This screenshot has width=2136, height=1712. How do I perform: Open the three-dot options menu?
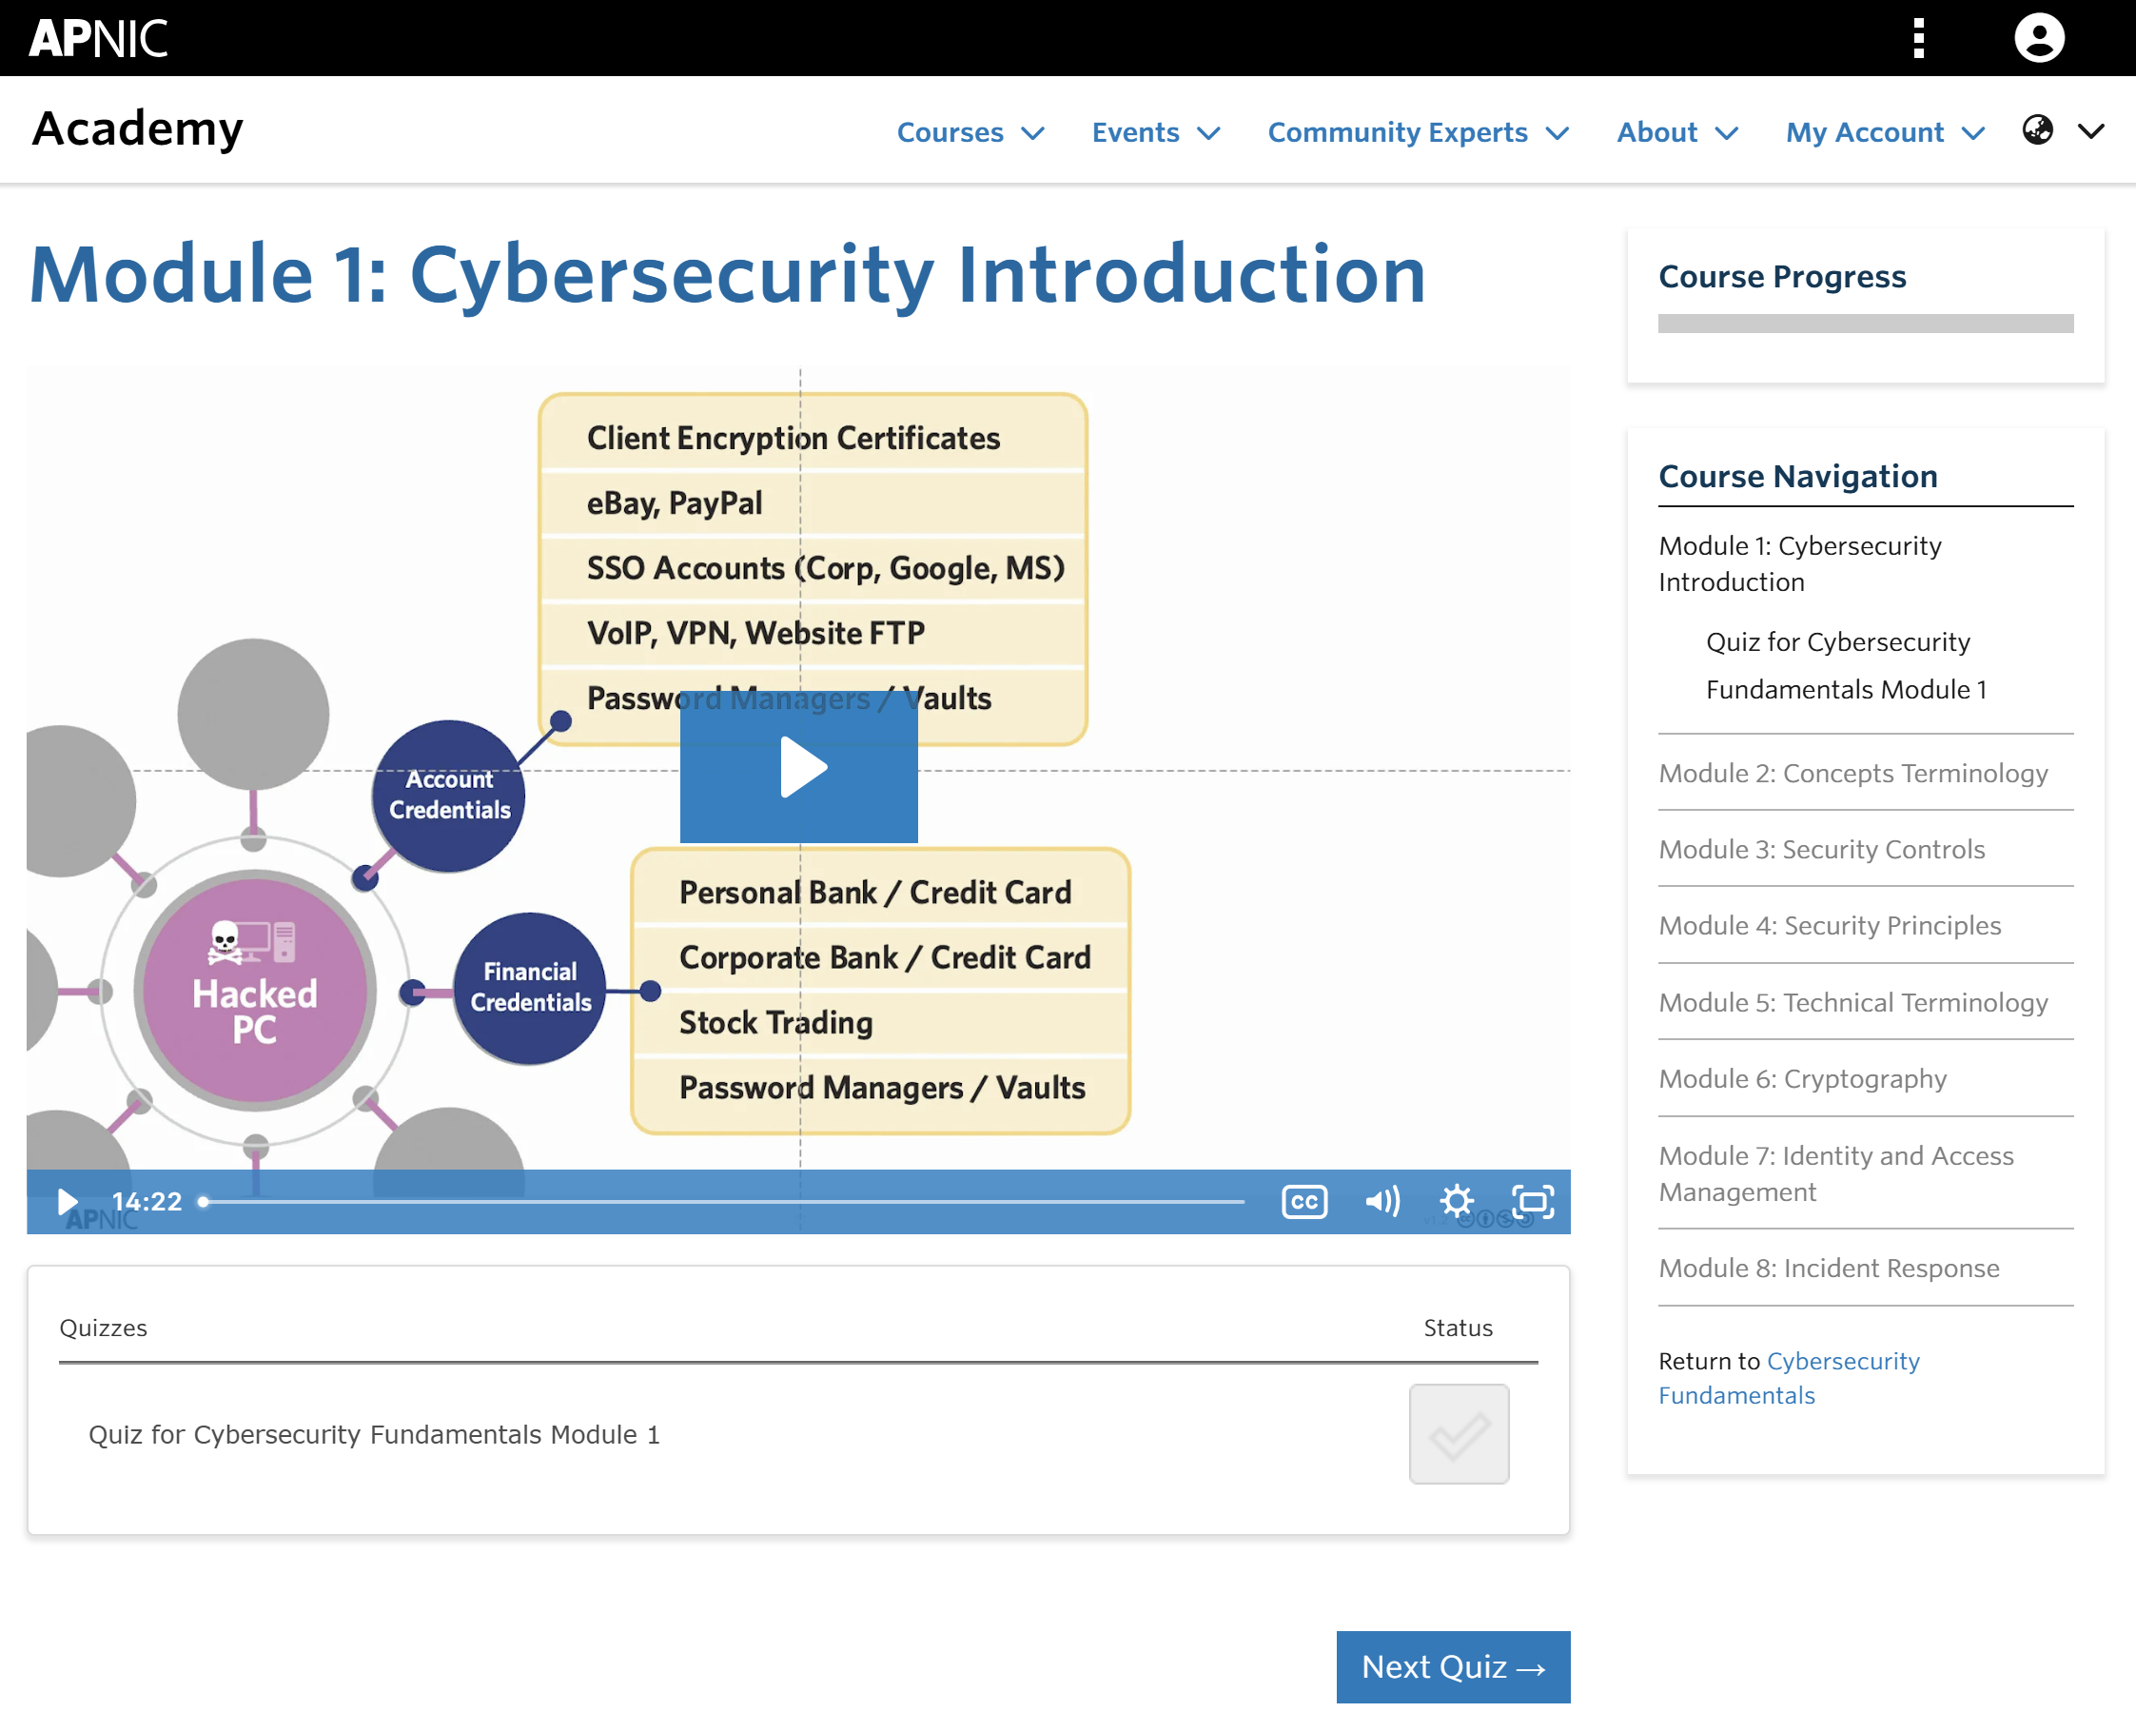pos(1918,39)
